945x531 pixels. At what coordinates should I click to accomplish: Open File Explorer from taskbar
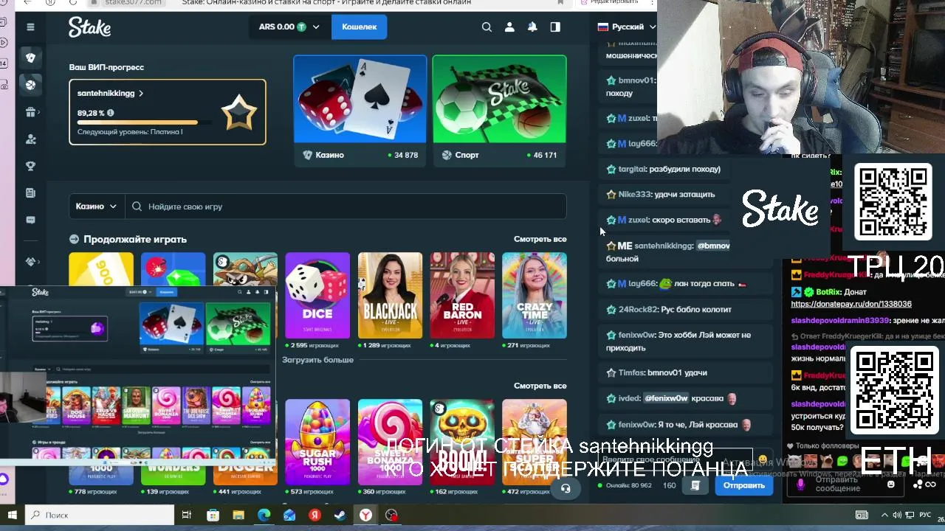[238, 515]
